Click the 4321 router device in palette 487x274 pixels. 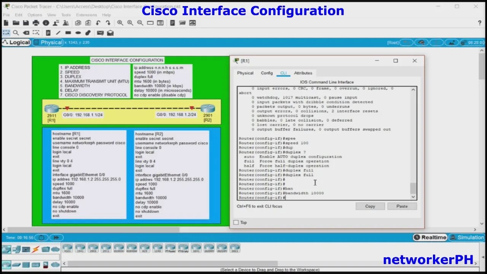67,249
